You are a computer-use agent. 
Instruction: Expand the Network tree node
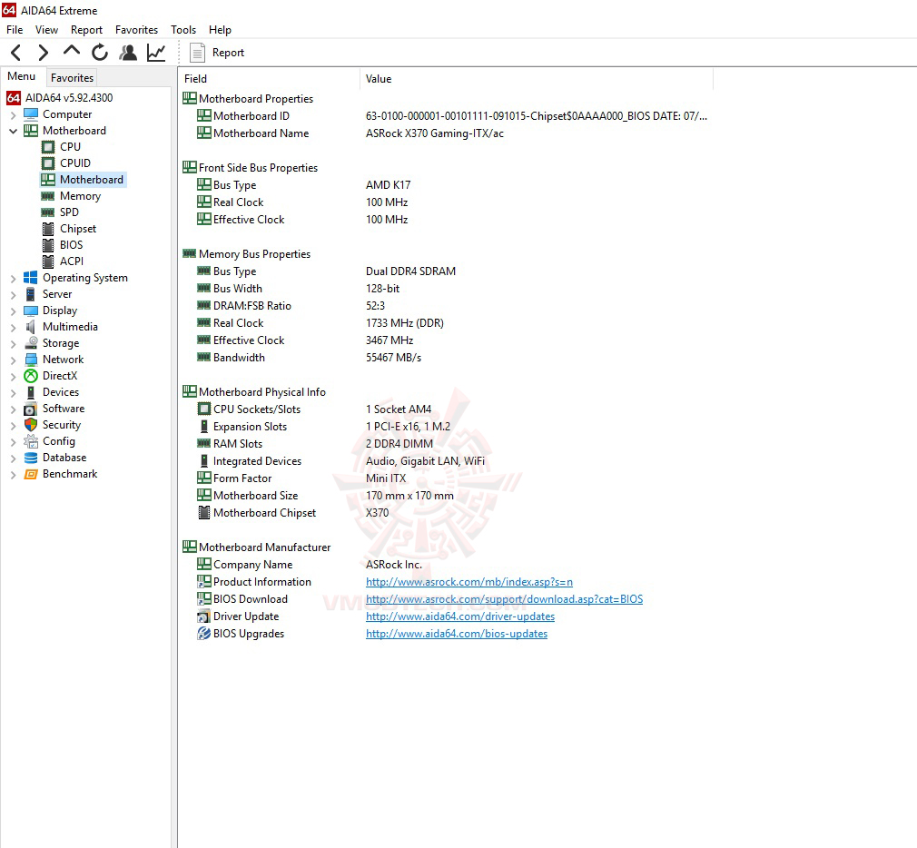13,360
